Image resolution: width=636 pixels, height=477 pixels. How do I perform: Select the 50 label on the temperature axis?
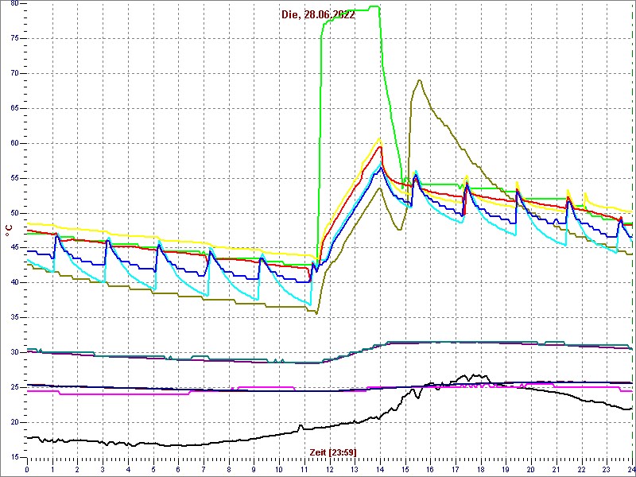(x=14, y=213)
